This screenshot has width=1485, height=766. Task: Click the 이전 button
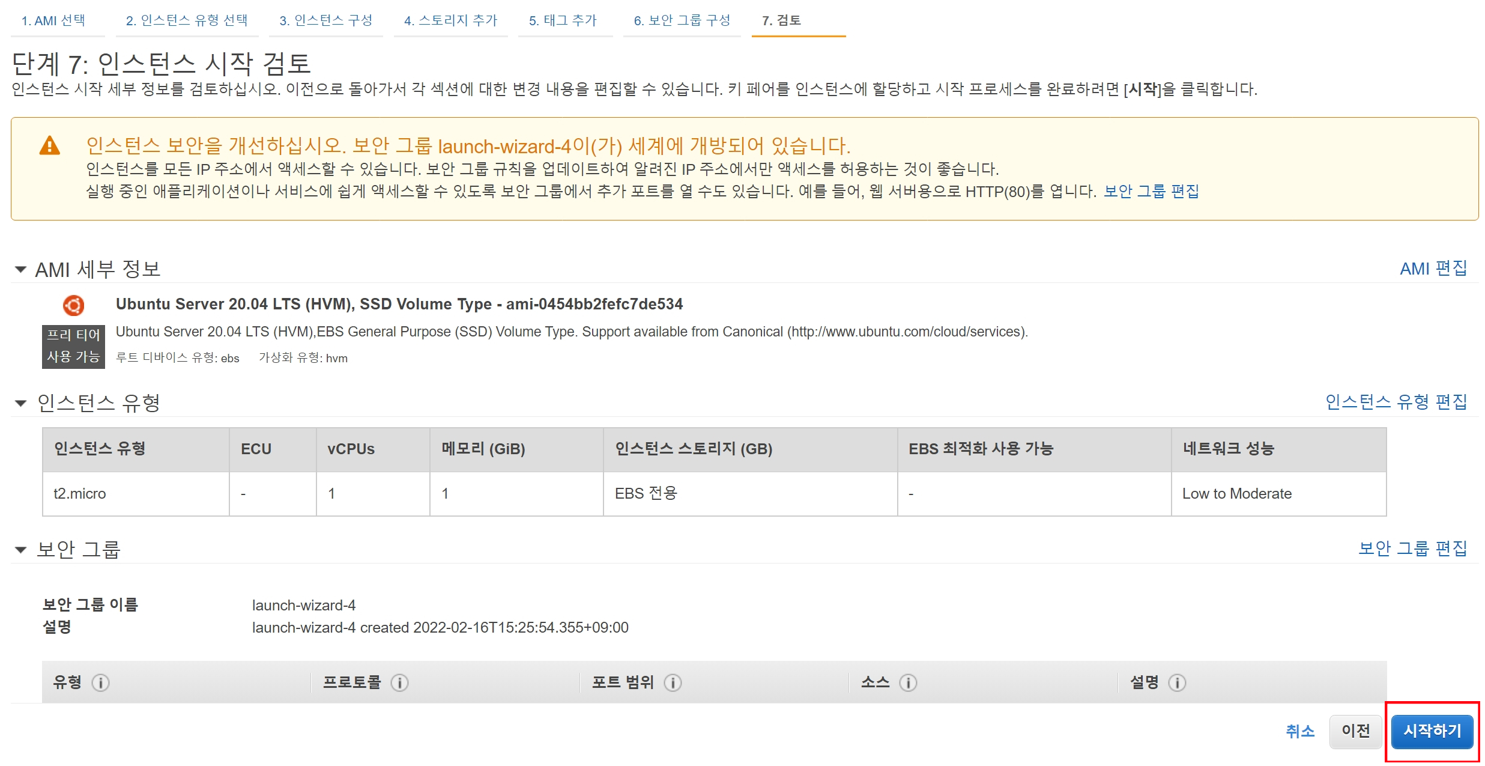(1355, 731)
